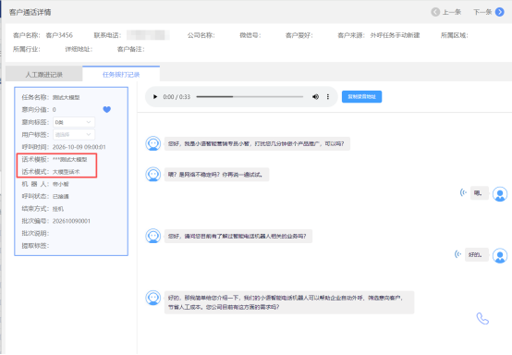This screenshot has height=355, width=512.
Task: Open the 意向标签 dropdown showing D类
Action: coord(74,122)
